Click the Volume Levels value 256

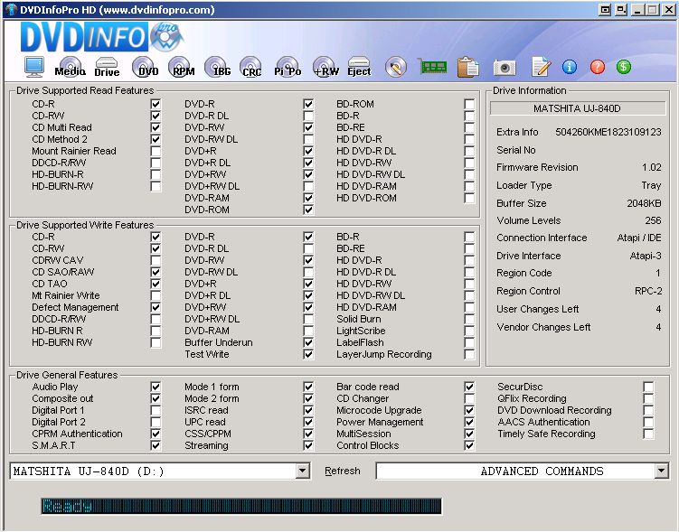point(653,220)
